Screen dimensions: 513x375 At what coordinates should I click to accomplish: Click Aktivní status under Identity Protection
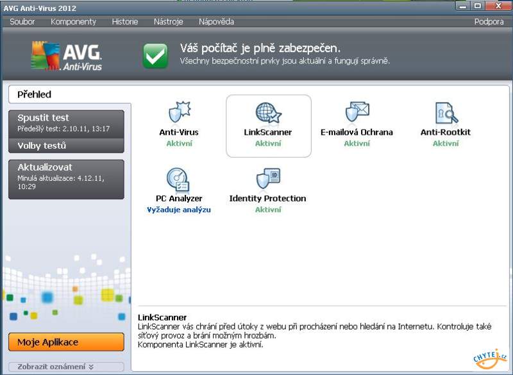click(x=268, y=210)
